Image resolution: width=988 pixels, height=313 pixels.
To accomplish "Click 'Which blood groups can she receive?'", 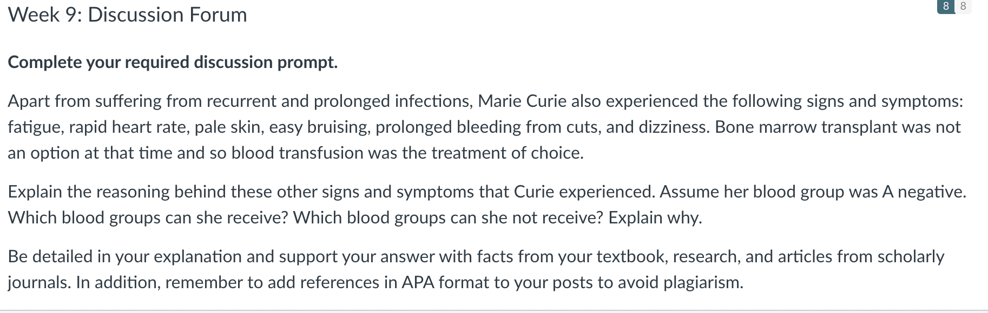I will [148, 218].
